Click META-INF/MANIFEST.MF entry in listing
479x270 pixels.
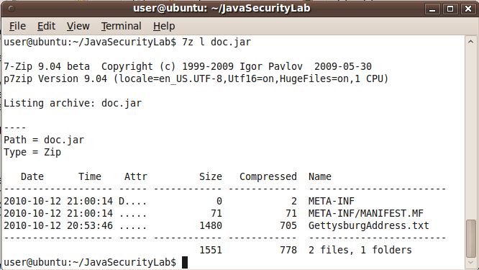coord(365,213)
